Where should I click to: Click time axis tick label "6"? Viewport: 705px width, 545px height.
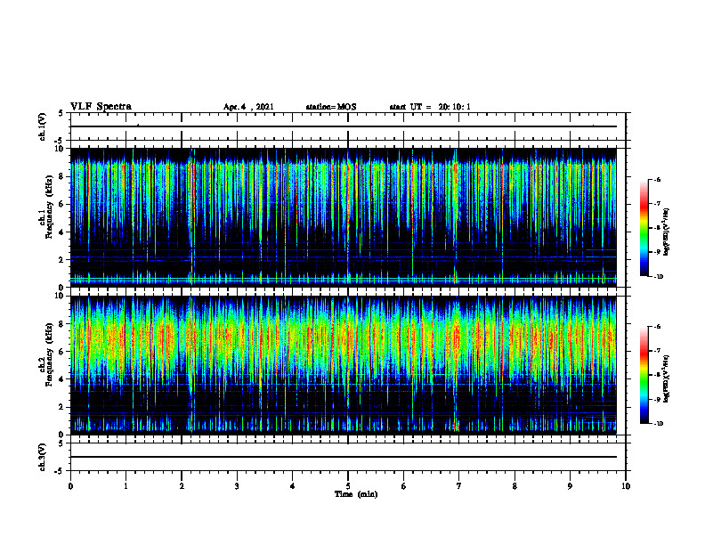pos(404,486)
